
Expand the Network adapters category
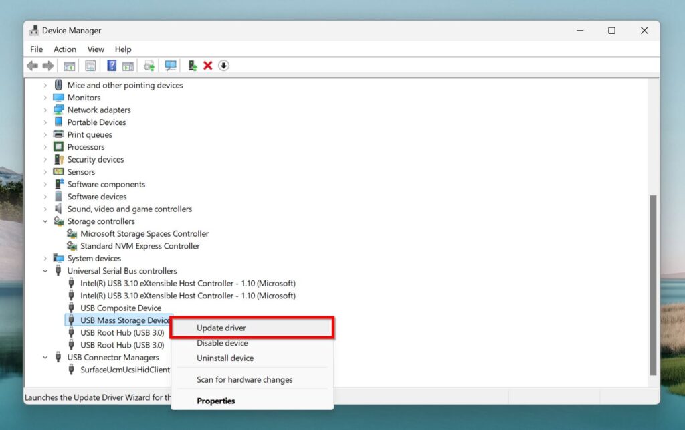click(45, 110)
